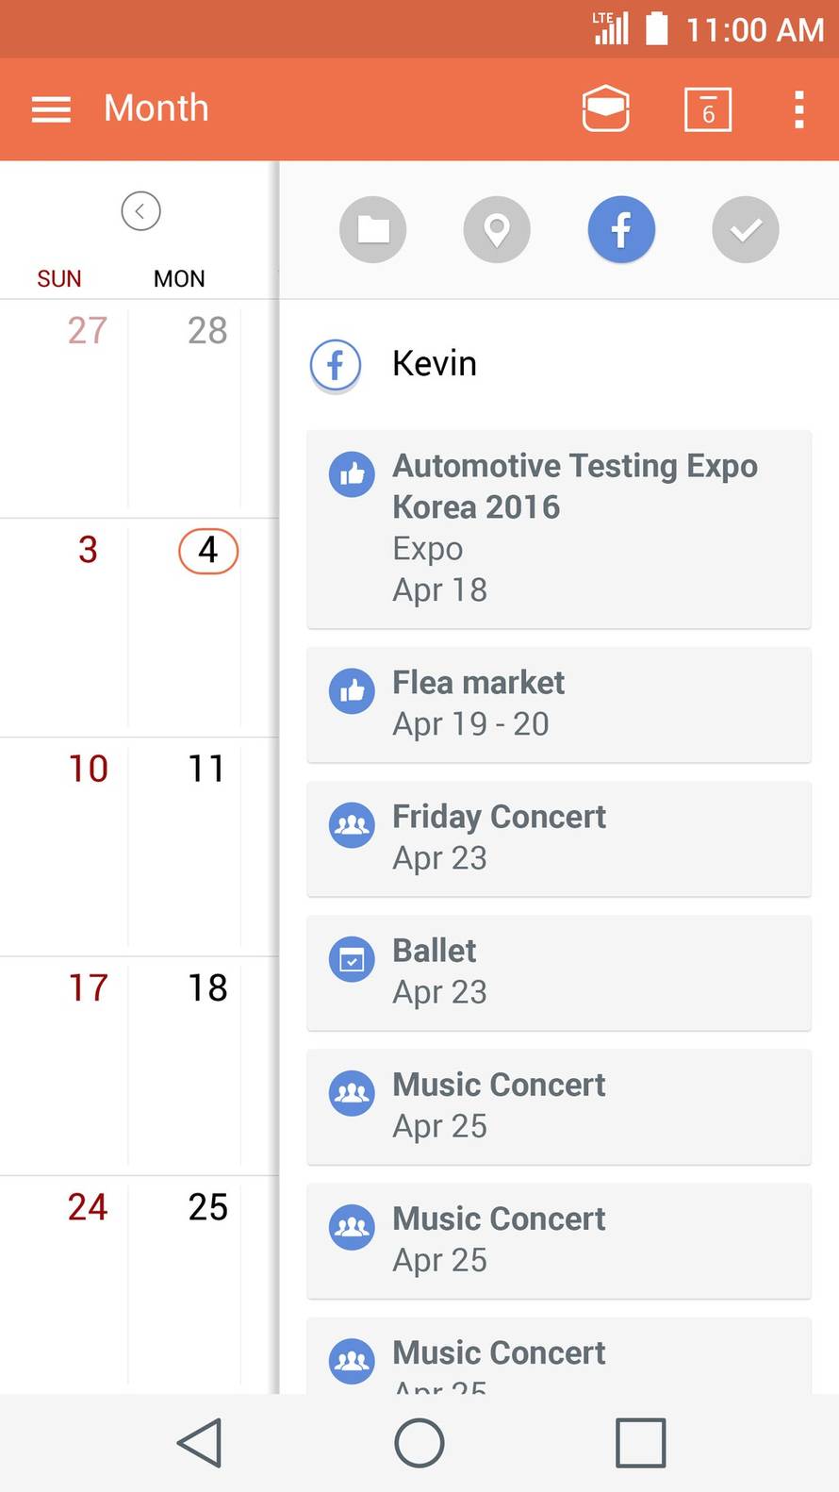This screenshot has height=1492, width=839.
Task: Open the hamburger navigation menu
Action: [51, 109]
